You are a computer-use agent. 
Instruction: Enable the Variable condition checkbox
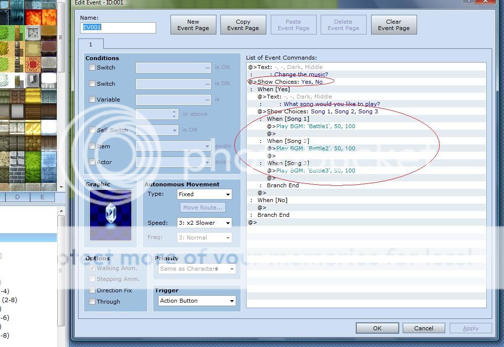[92, 100]
